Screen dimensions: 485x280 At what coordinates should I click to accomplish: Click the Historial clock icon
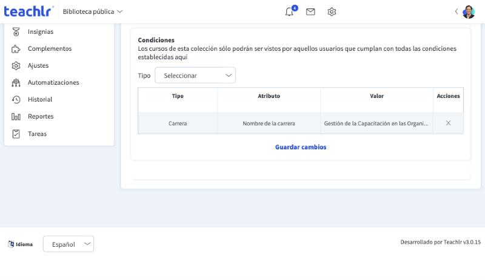tap(16, 99)
